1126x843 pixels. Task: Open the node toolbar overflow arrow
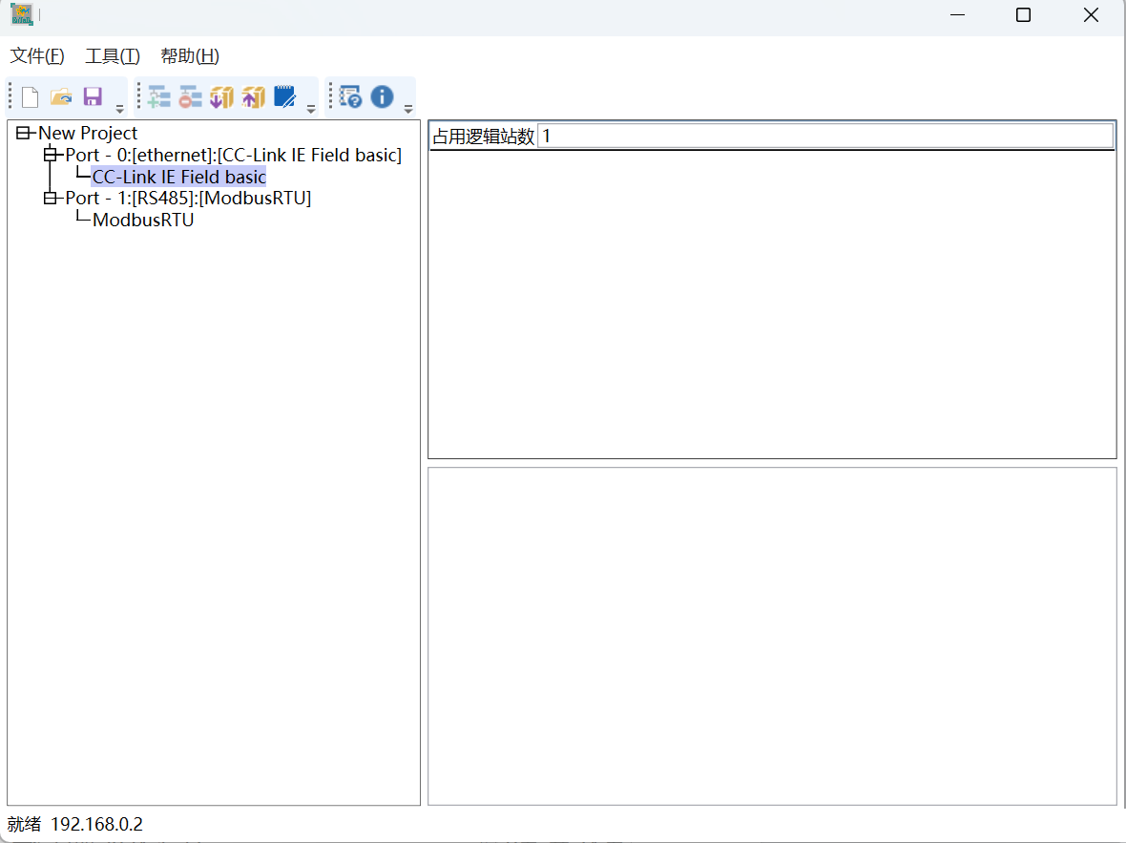click(x=311, y=109)
